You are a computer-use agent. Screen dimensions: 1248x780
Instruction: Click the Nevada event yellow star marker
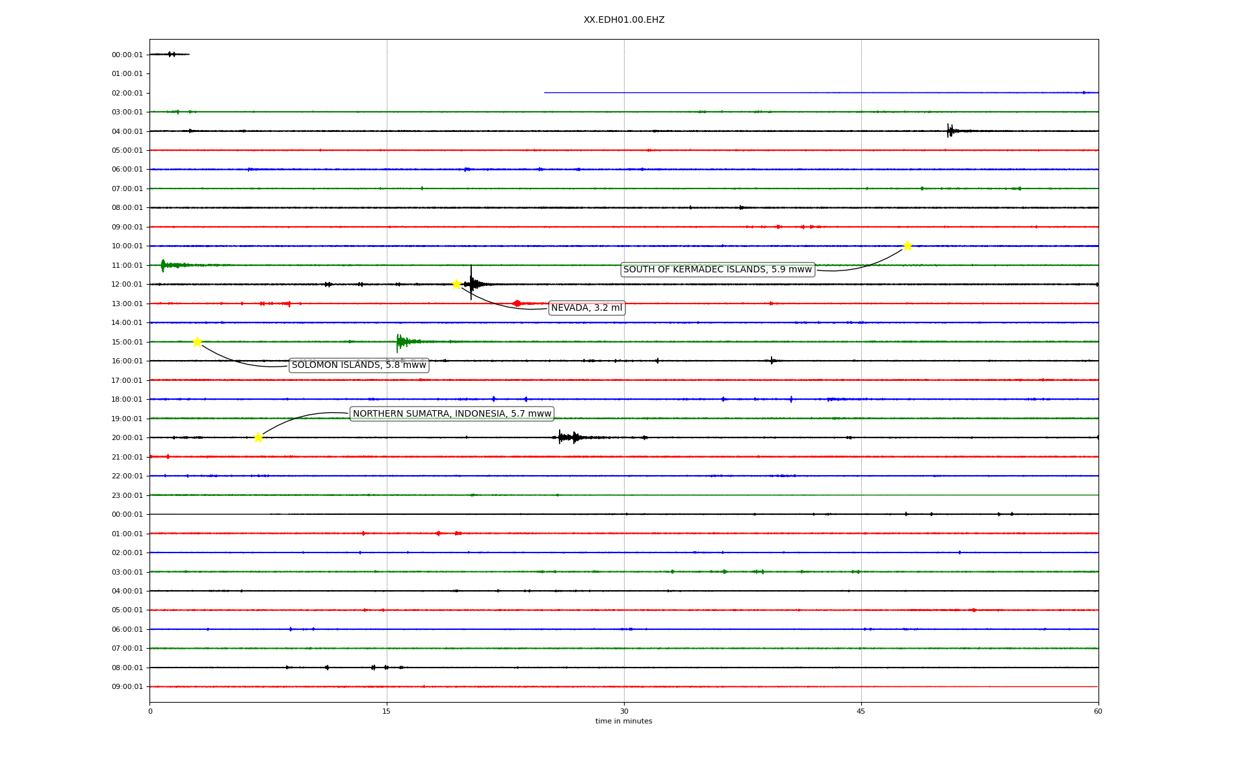[456, 284]
